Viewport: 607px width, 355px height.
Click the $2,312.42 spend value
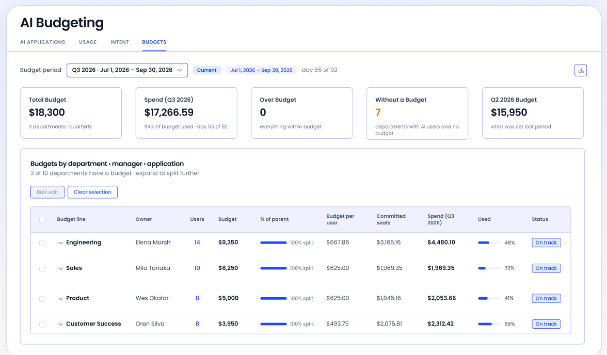tap(441, 324)
